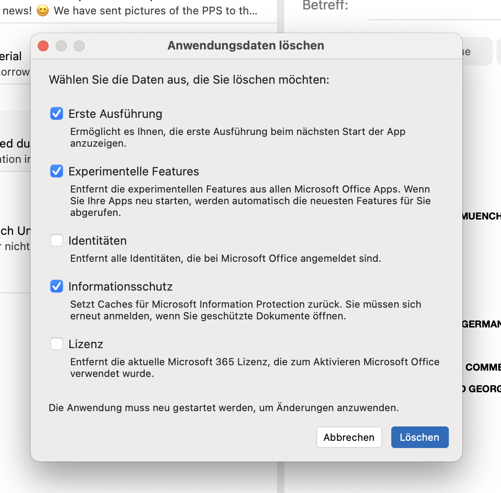Click the text about Microsoft Information Protection caches
501x493 pixels.
pyautogui.click(x=246, y=310)
